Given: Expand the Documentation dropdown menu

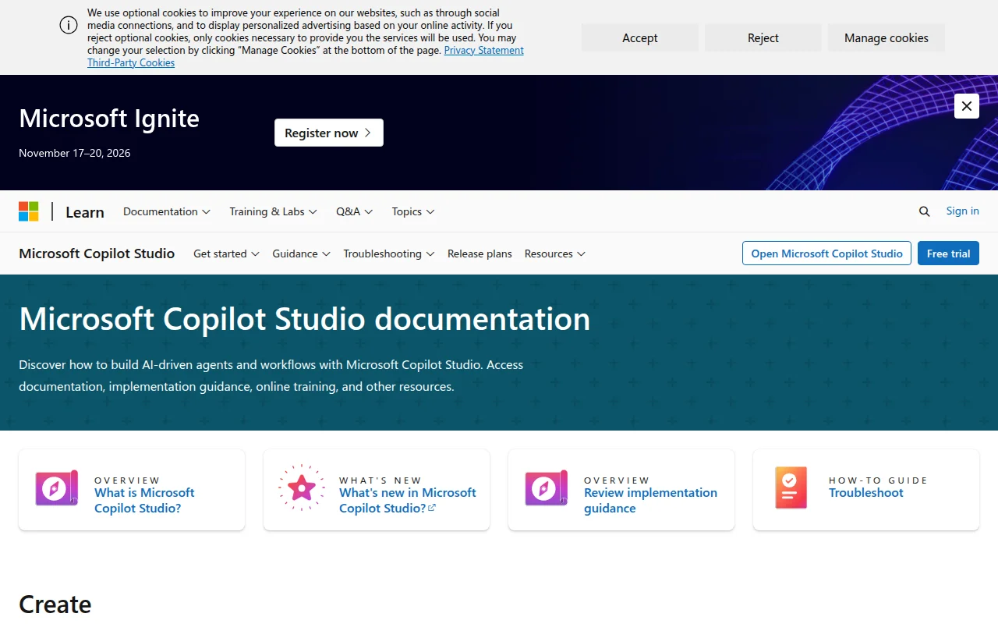Looking at the screenshot, I should coord(167,211).
